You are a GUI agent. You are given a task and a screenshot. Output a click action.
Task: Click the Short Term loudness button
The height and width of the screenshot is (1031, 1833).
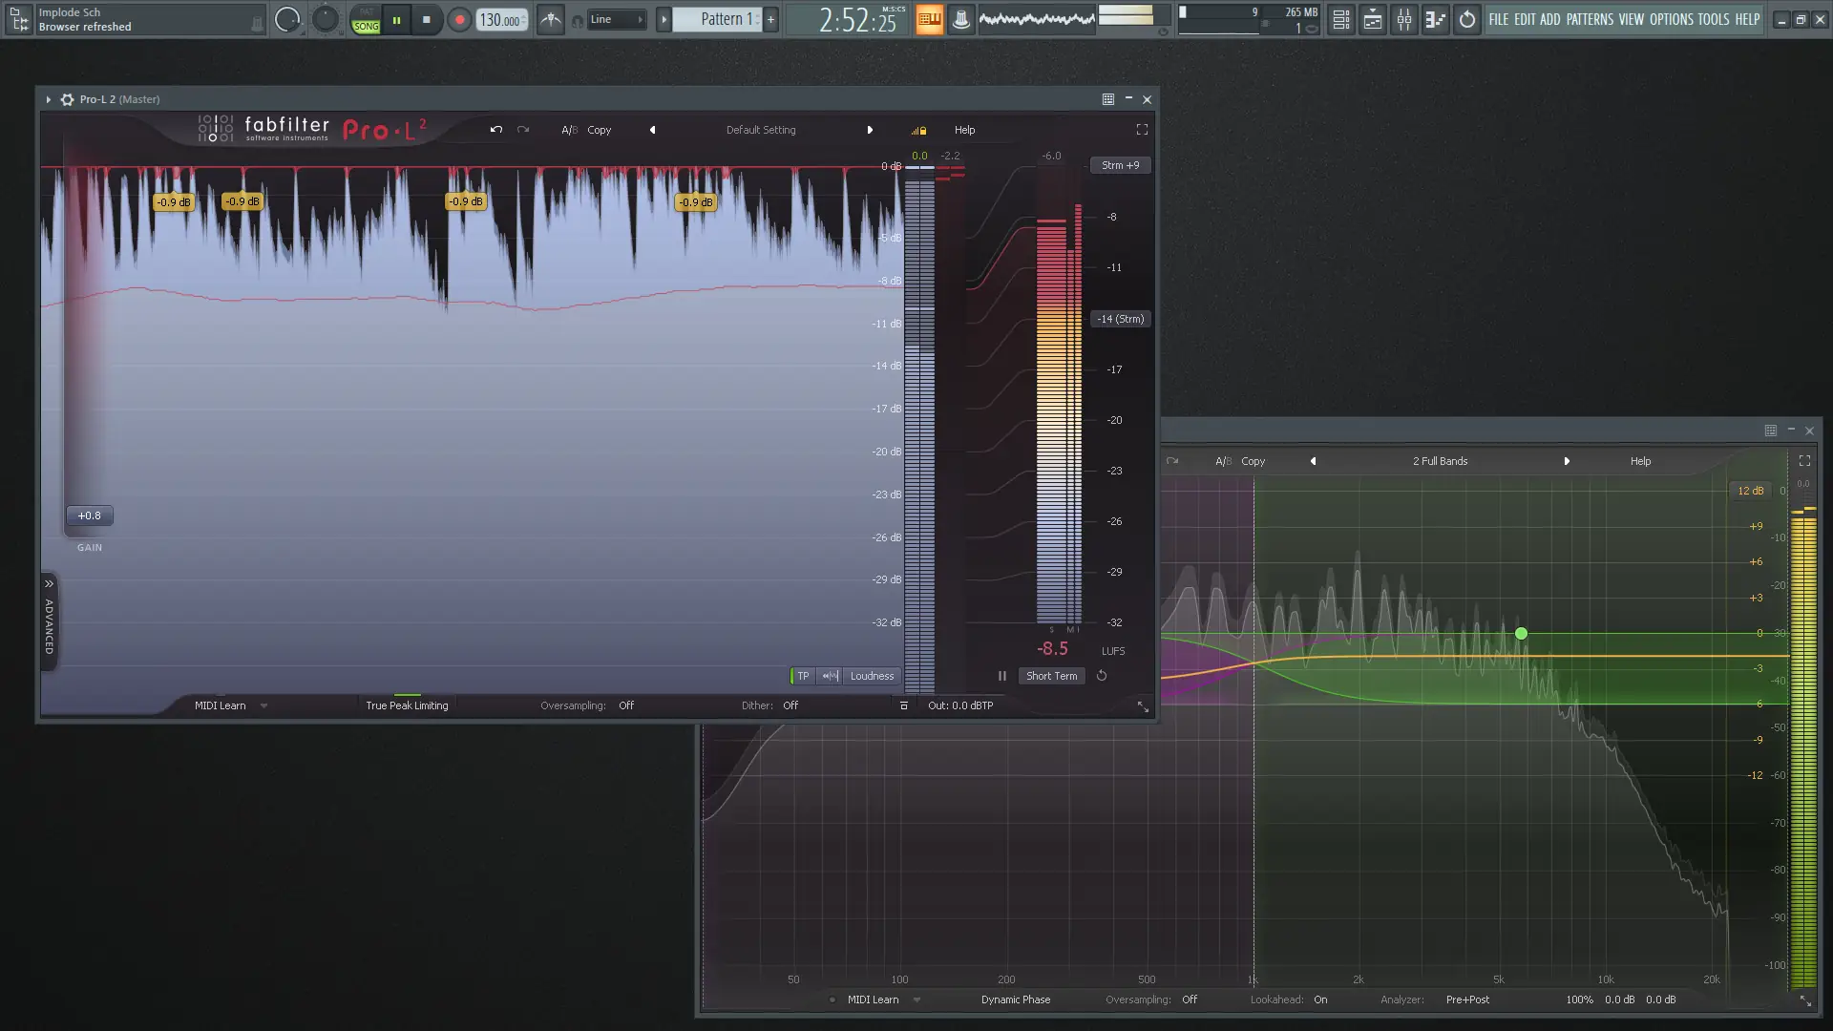1051,676
